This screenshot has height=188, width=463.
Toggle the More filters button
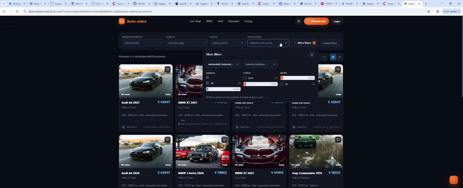coord(305,43)
